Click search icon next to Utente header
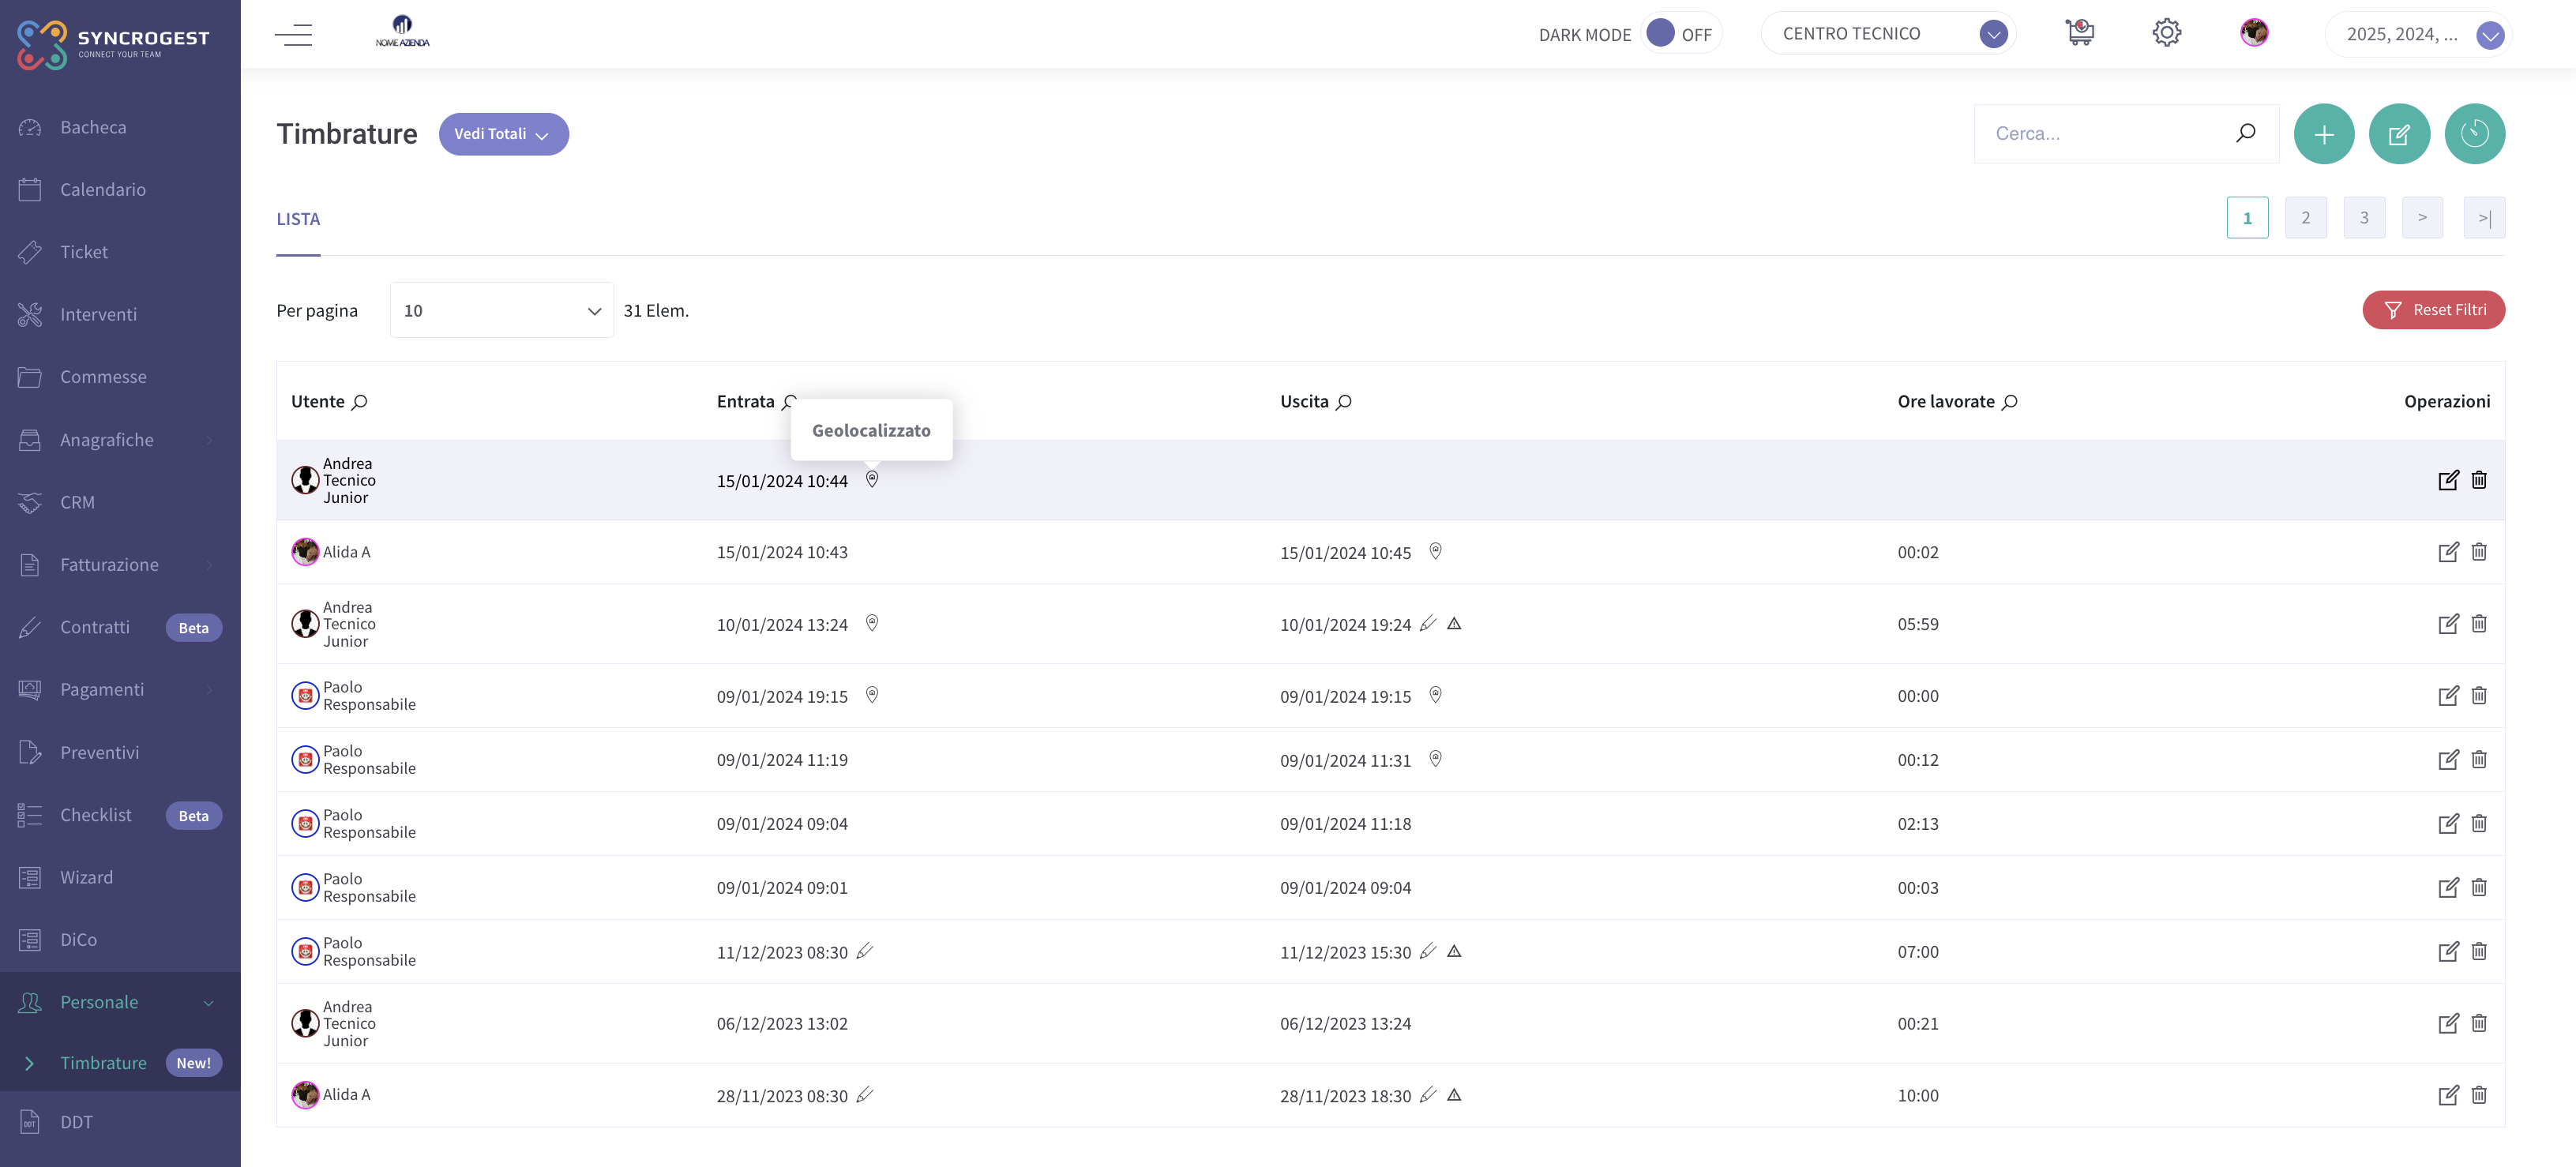Screen dimensions: 2576x1167 click(360, 402)
